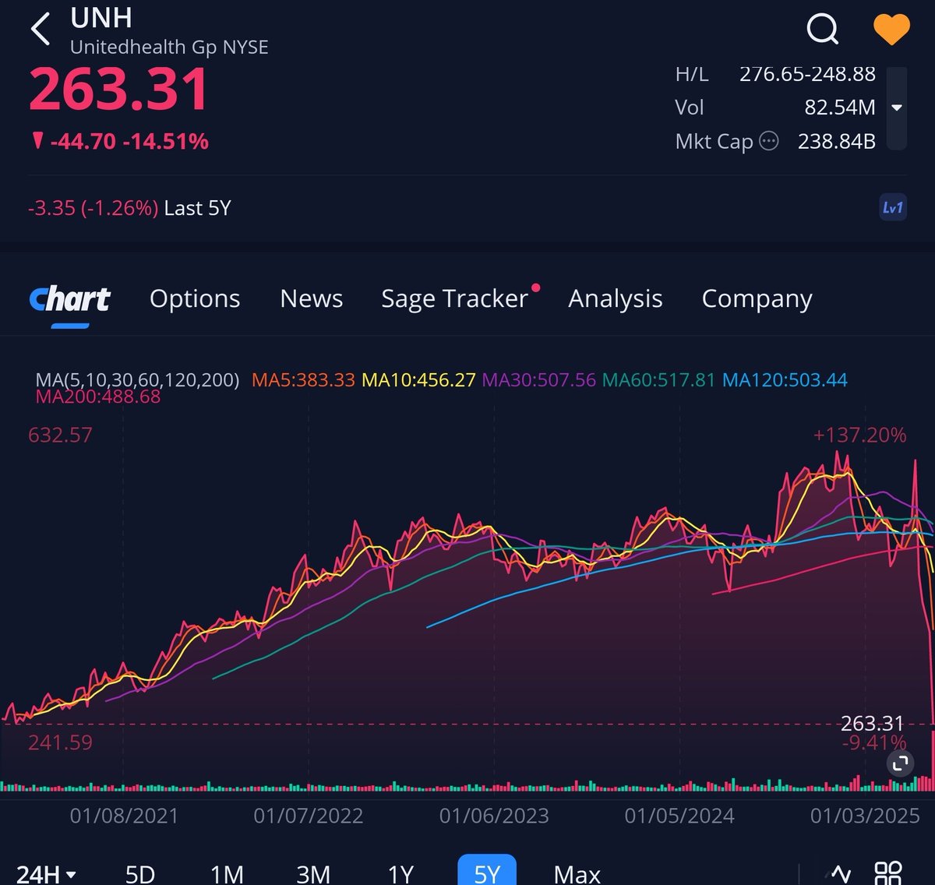Tap the Mkt Cap 238.84B value

coord(837,141)
